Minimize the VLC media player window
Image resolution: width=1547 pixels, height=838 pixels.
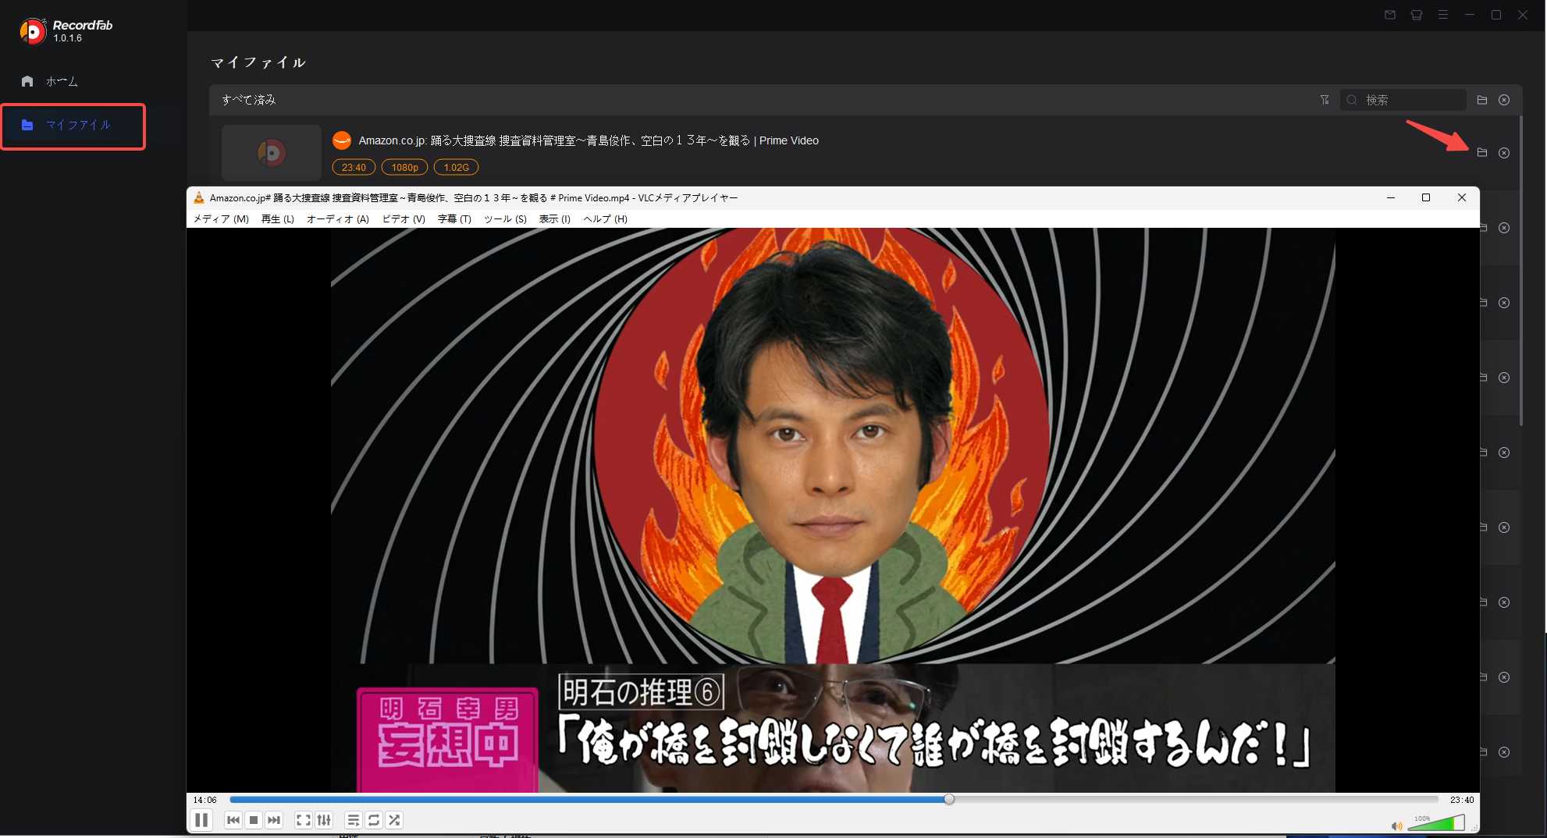1391,198
